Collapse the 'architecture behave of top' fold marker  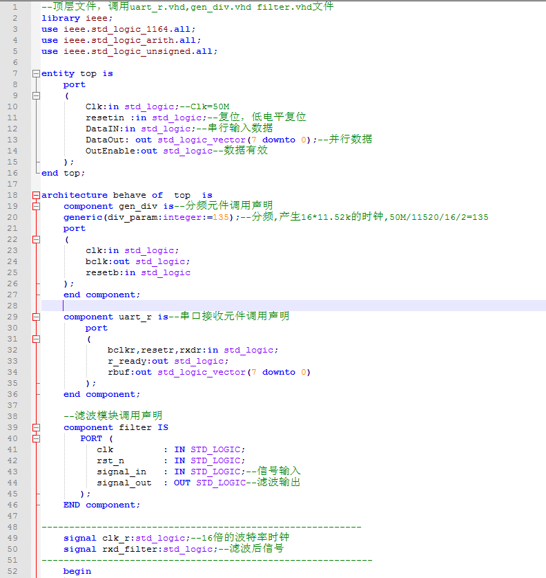(36, 196)
